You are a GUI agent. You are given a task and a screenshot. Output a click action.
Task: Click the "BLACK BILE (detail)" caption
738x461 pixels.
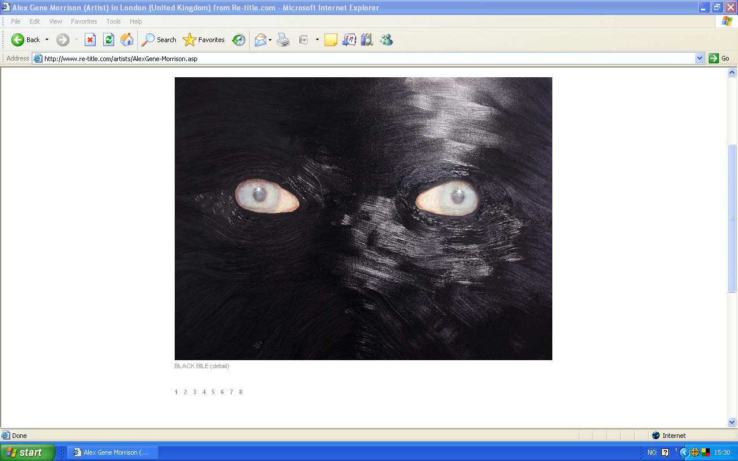(x=202, y=366)
